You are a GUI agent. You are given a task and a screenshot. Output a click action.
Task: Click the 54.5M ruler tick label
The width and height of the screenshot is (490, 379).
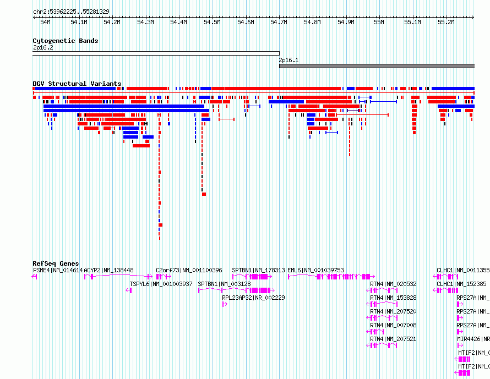coord(212,22)
